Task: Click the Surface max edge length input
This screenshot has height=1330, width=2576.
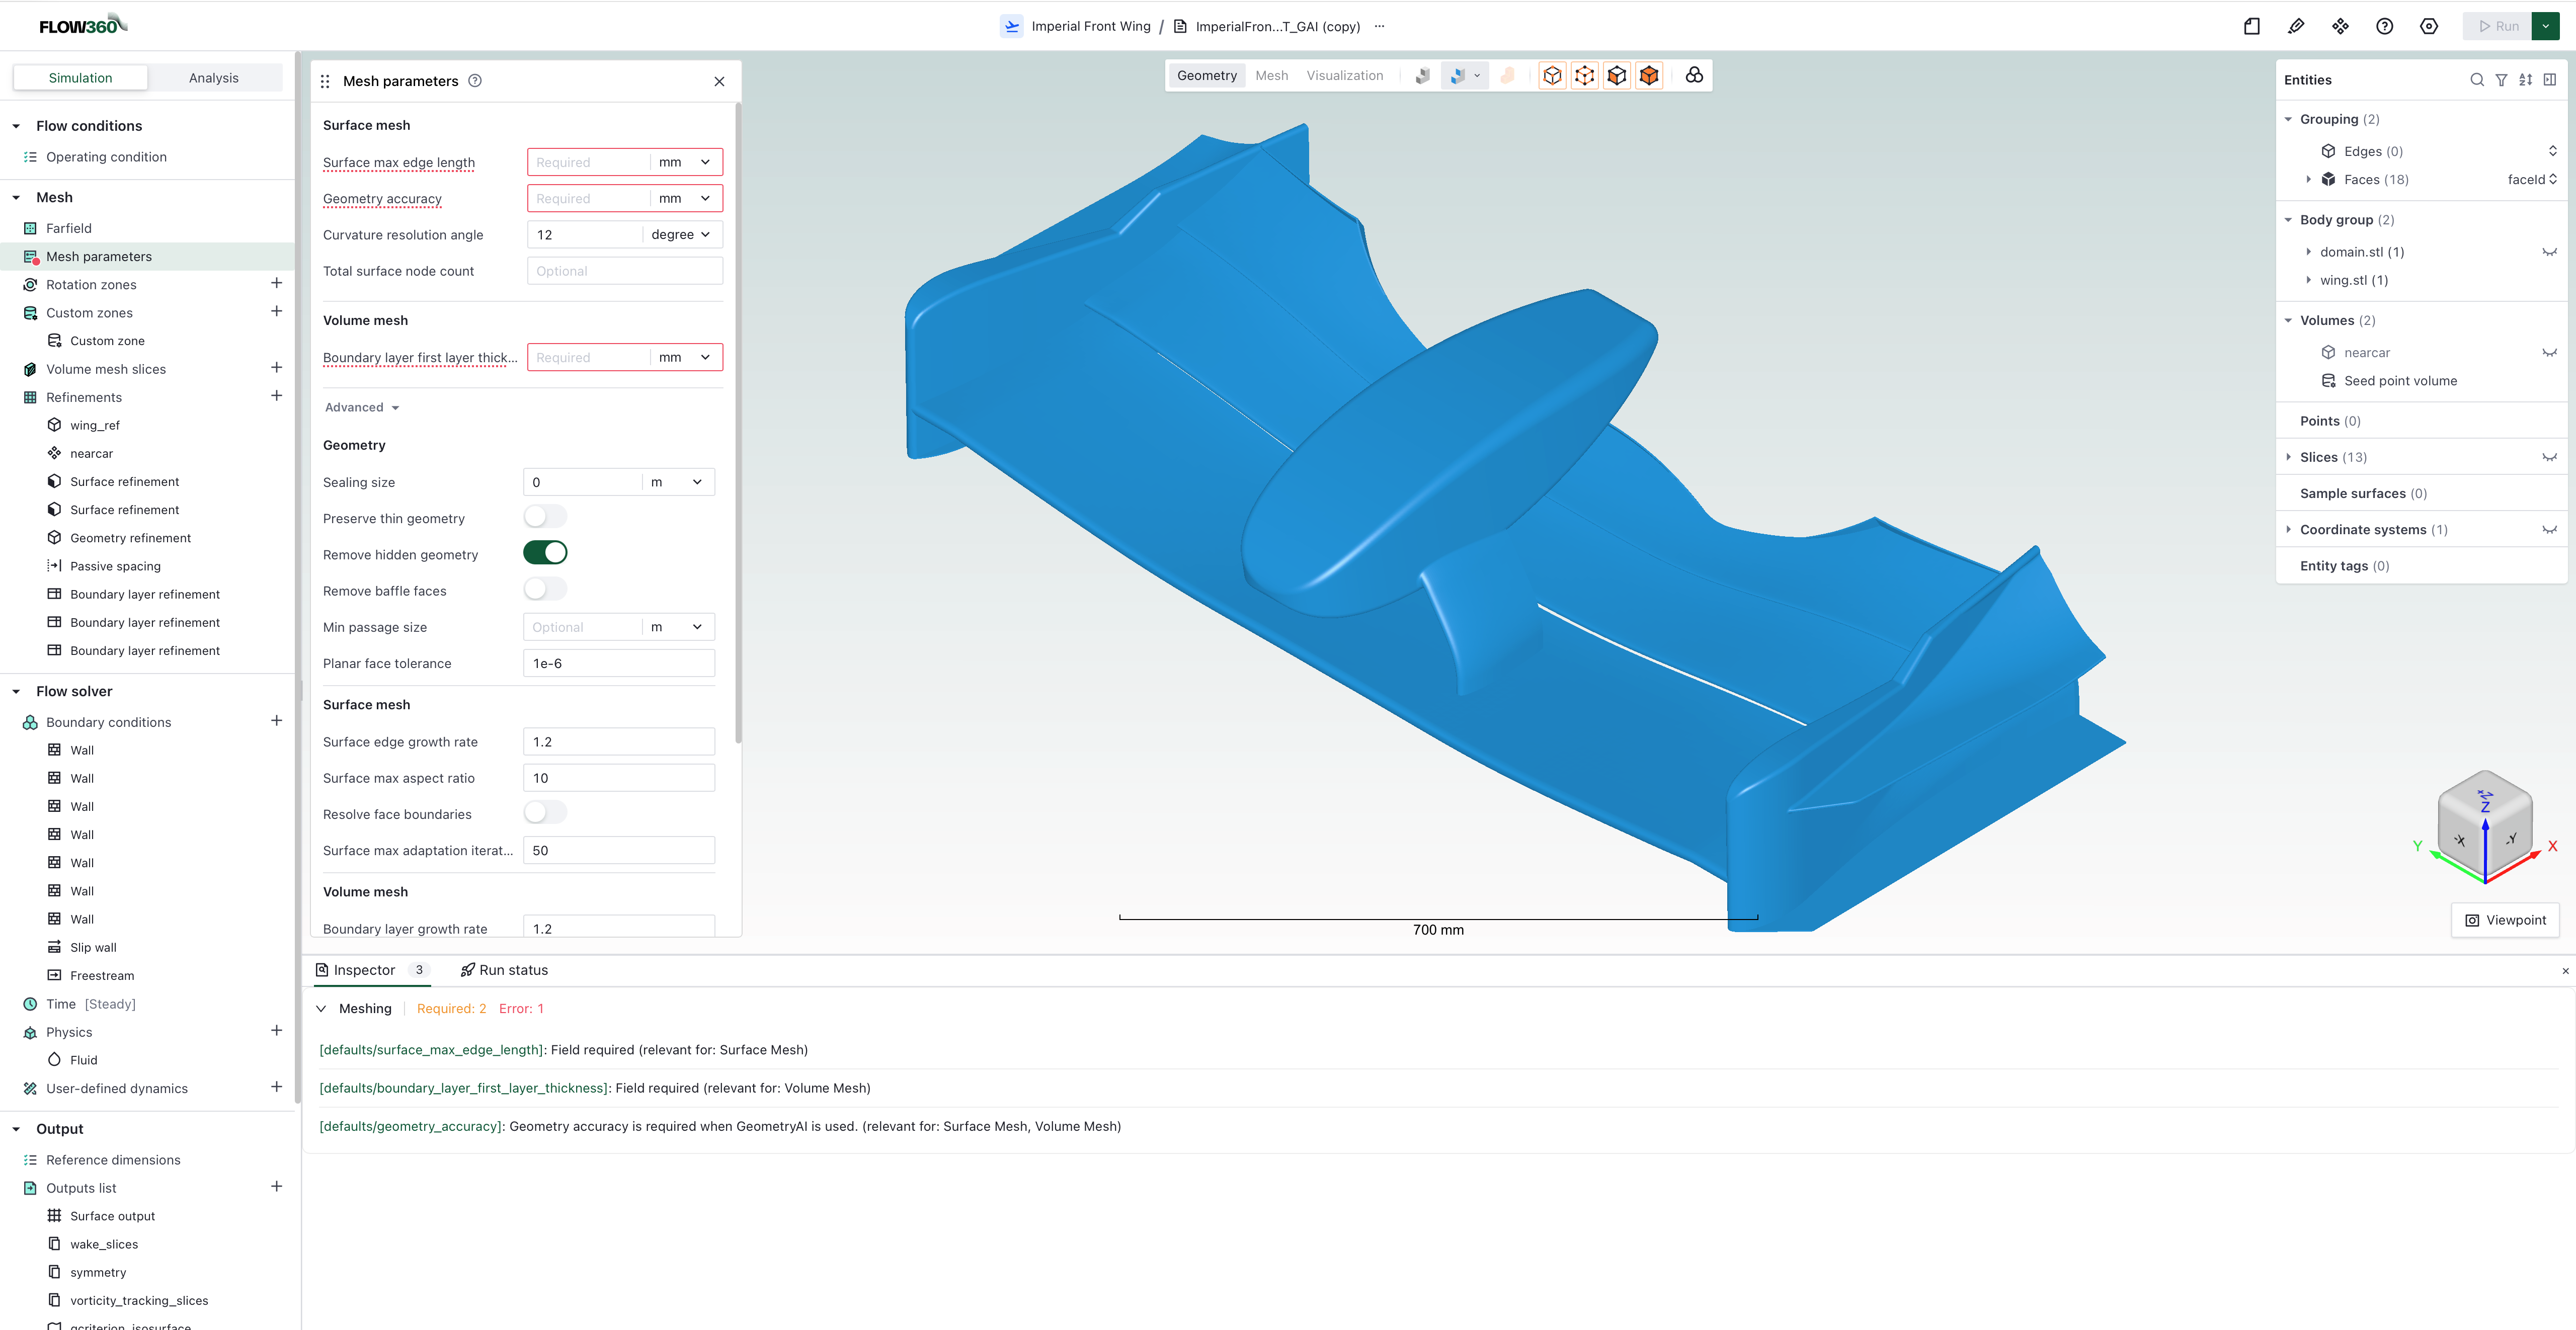Action: point(589,162)
